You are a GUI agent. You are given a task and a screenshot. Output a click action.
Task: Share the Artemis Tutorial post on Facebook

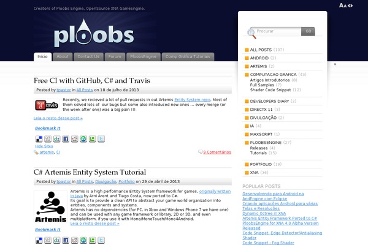tap(66, 240)
